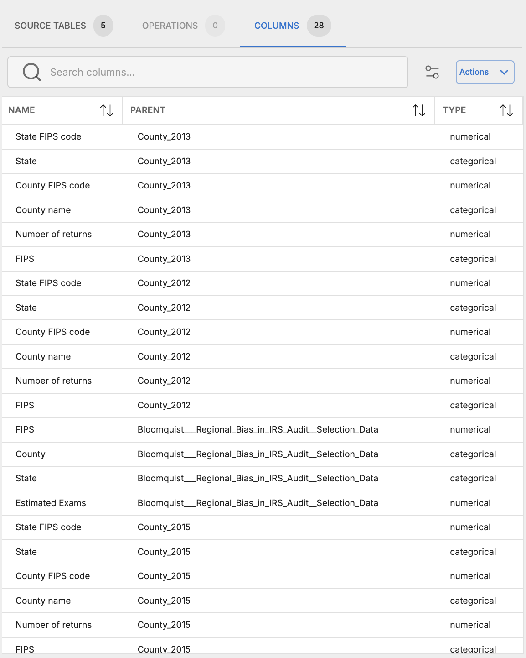This screenshot has width=526, height=658.
Task: Focus the Search columns input field
Action: coord(208,72)
